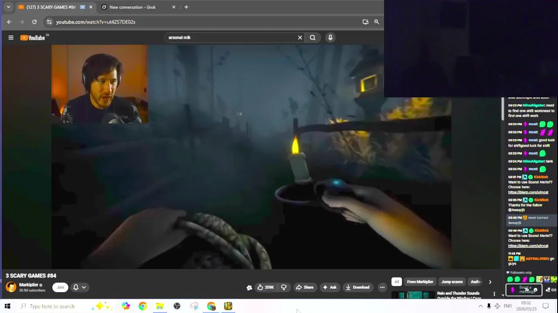Screen dimensions: 558x313
Task: Expand the notification options chevron
Action: pos(84,287)
